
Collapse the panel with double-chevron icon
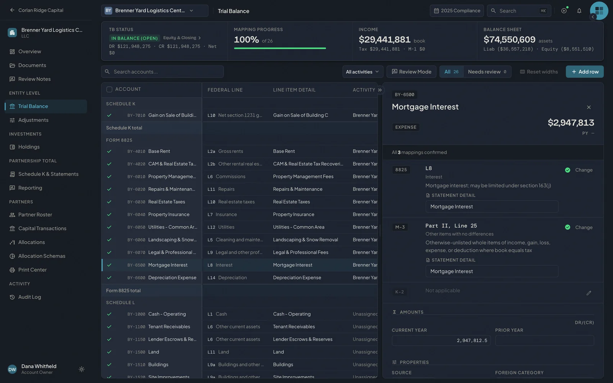pyautogui.click(x=380, y=90)
